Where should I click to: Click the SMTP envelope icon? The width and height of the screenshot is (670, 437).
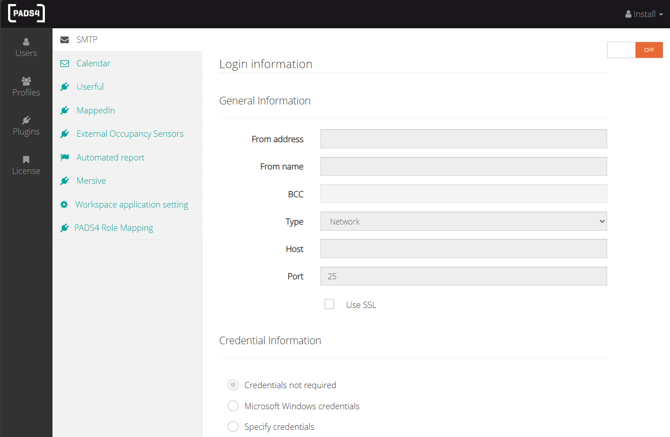click(64, 39)
